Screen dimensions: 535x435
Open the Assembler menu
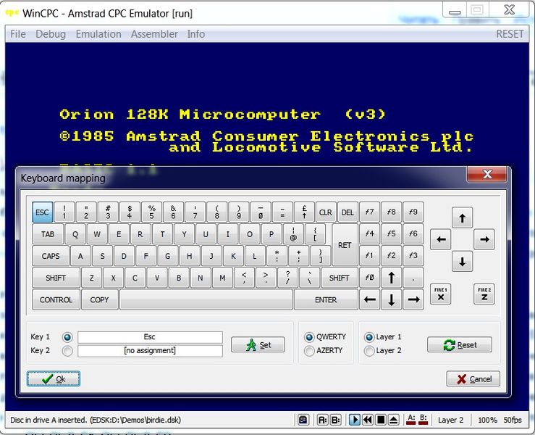(x=154, y=34)
